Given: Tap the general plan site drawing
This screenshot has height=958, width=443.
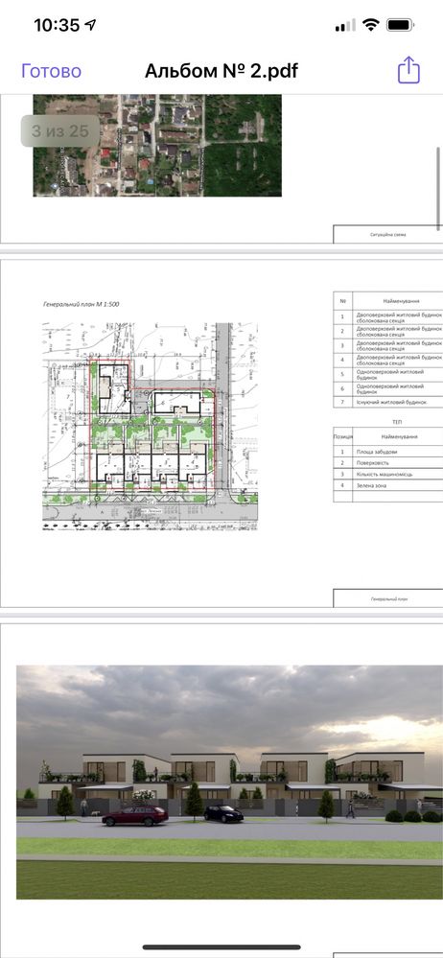Looking at the screenshot, I should coord(151,426).
